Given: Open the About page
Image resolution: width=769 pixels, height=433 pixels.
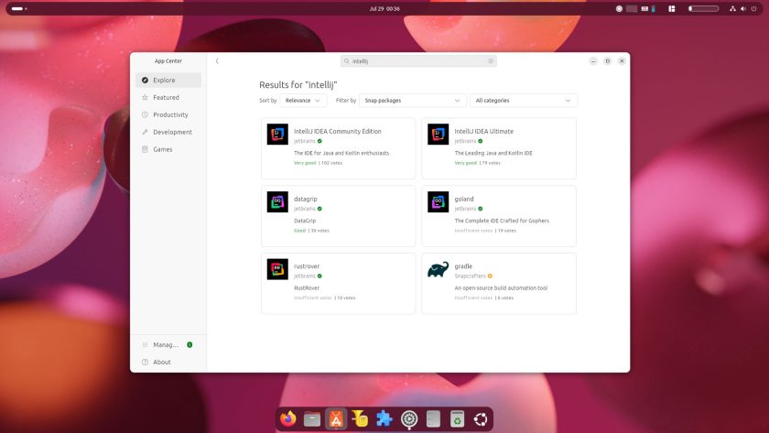Looking at the screenshot, I should 168,362.
